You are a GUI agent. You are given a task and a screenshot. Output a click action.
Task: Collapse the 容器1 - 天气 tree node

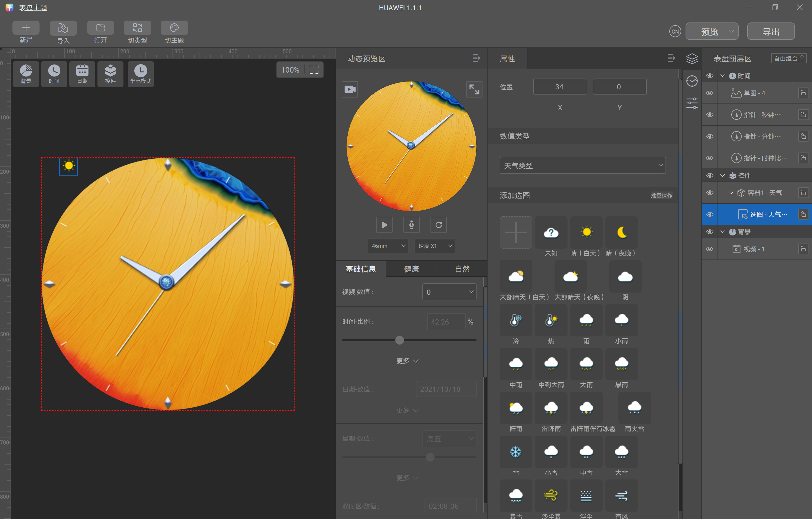tap(731, 193)
